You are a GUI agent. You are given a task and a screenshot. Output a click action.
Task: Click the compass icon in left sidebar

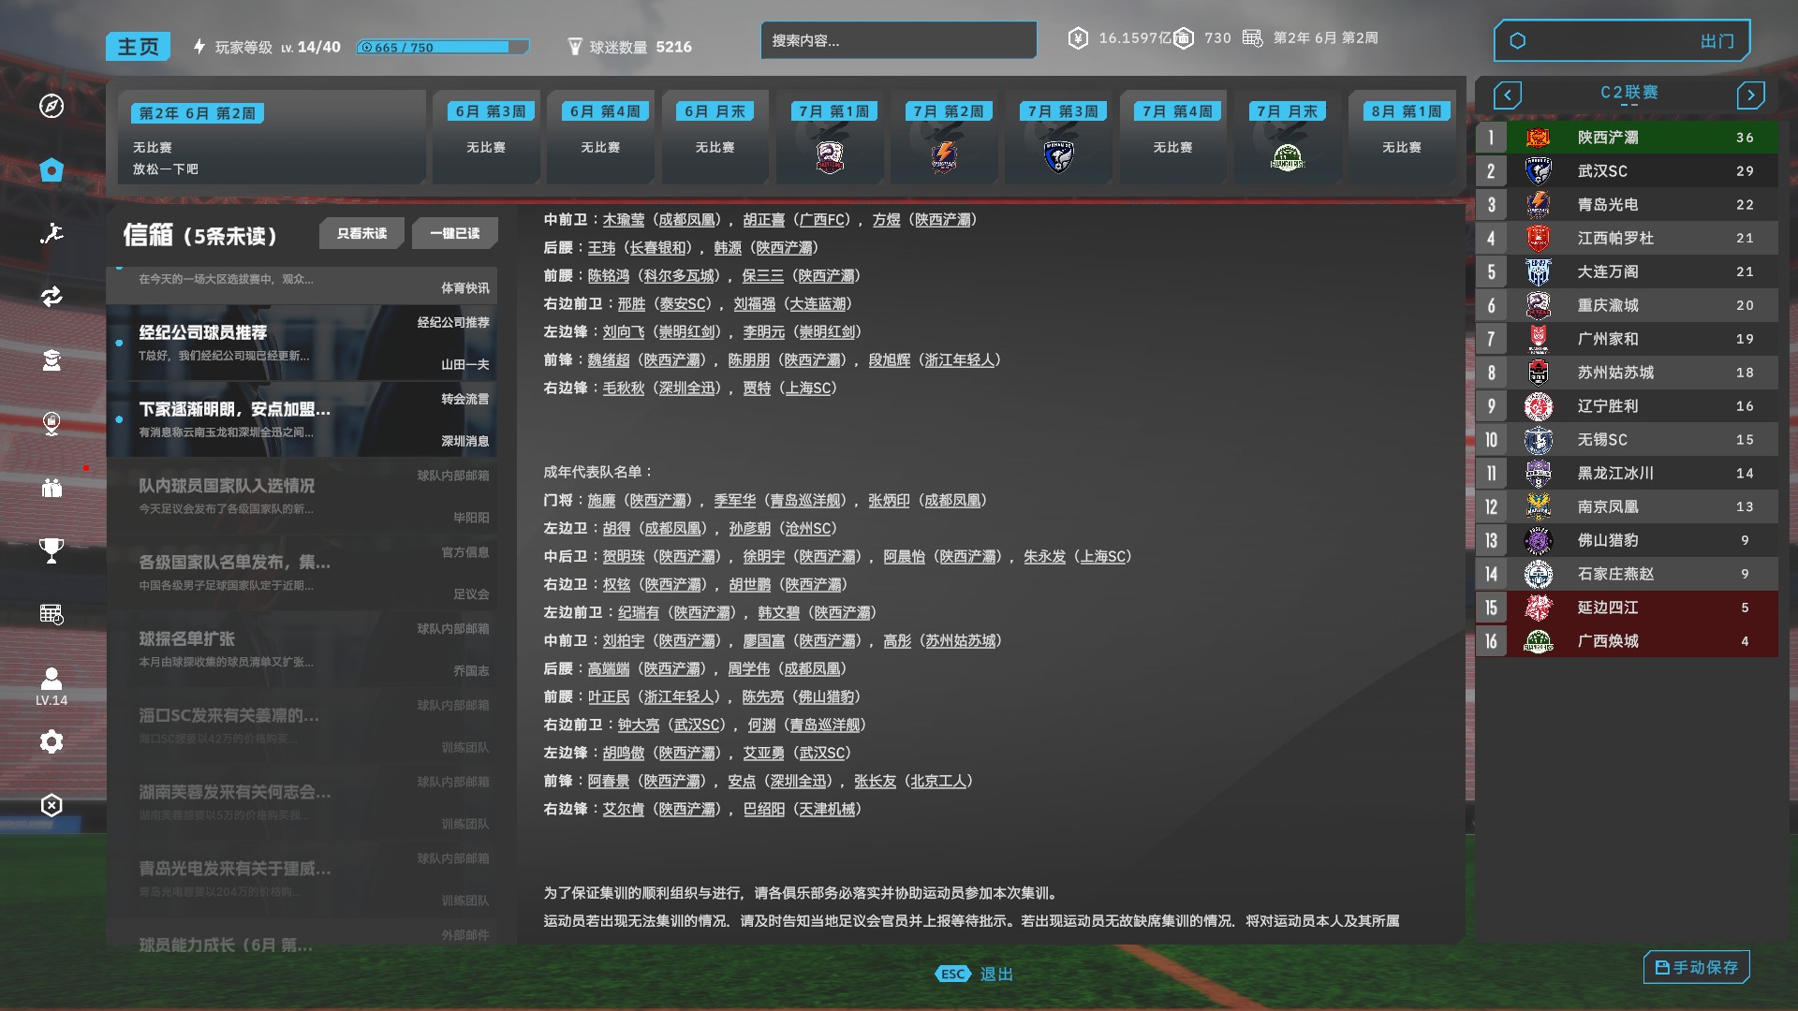point(52,106)
